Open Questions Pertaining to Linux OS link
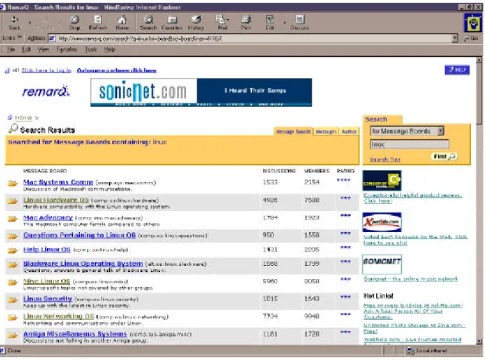The width and height of the screenshot is (485, 360). [79, 235]
